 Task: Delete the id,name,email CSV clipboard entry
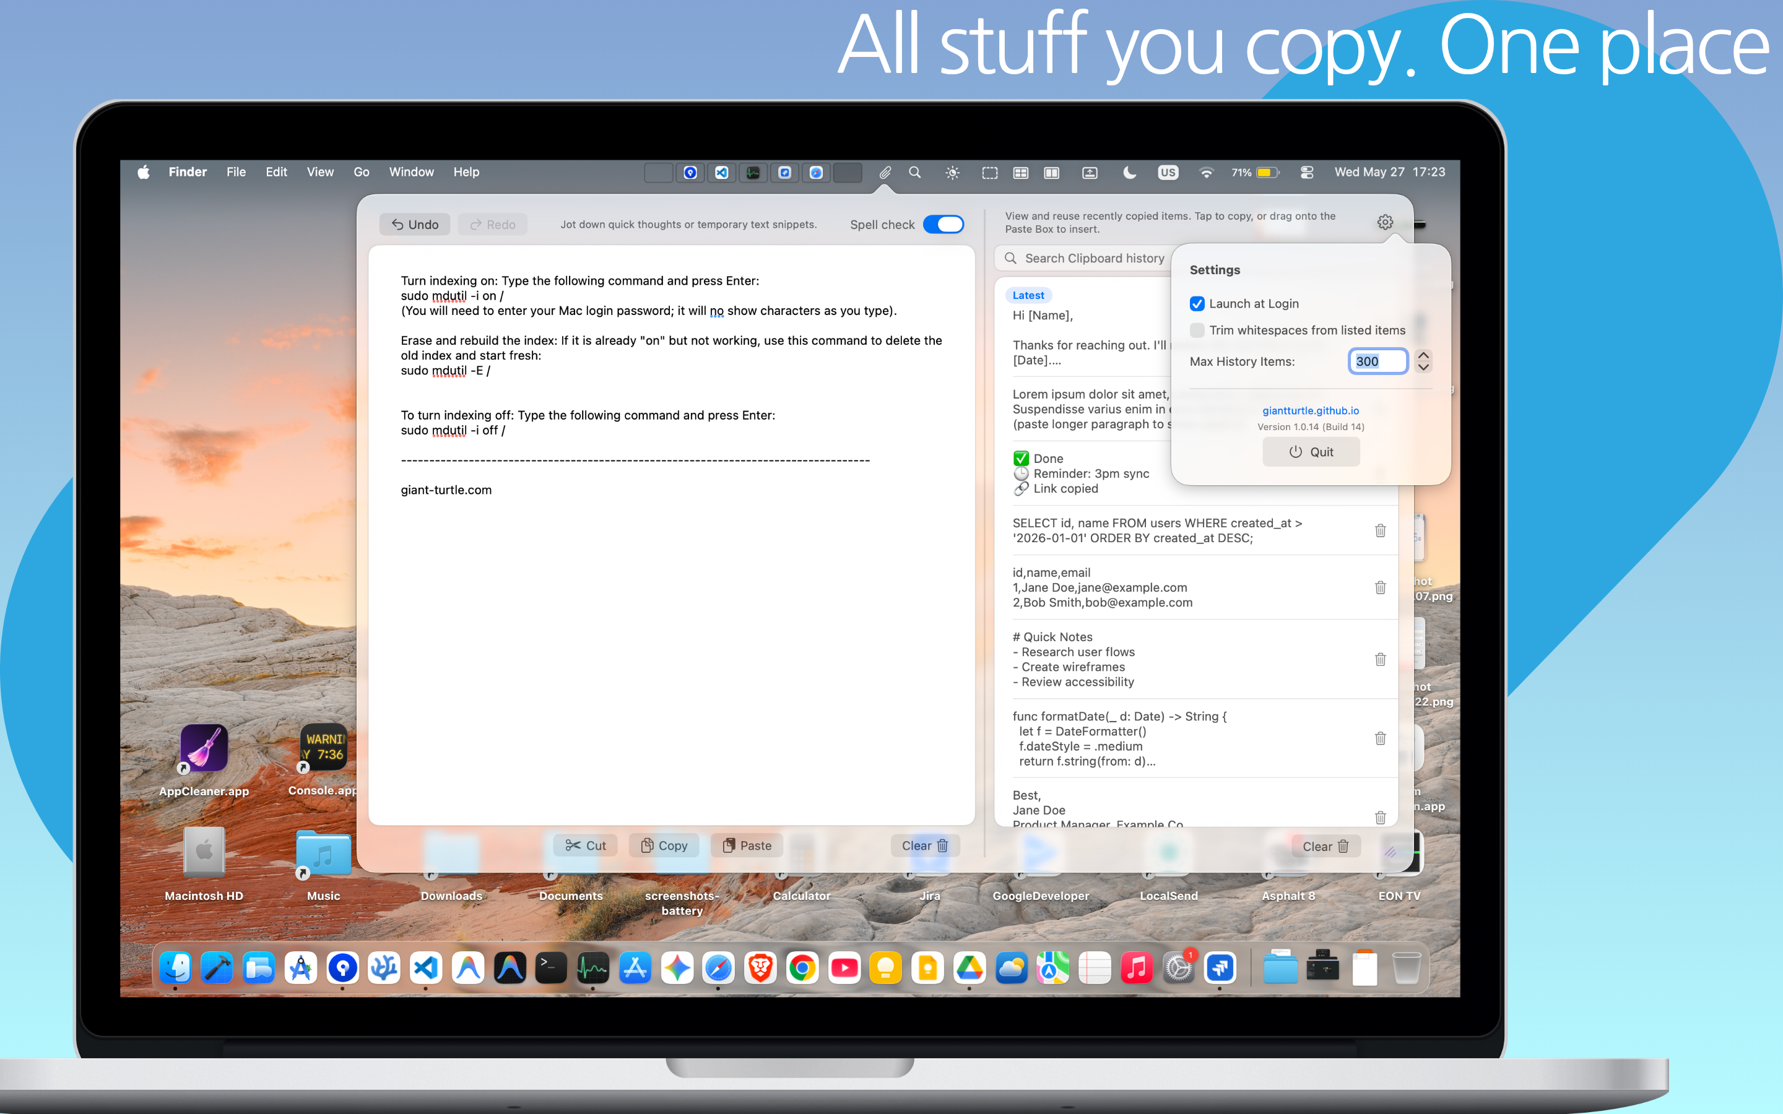1380,587
